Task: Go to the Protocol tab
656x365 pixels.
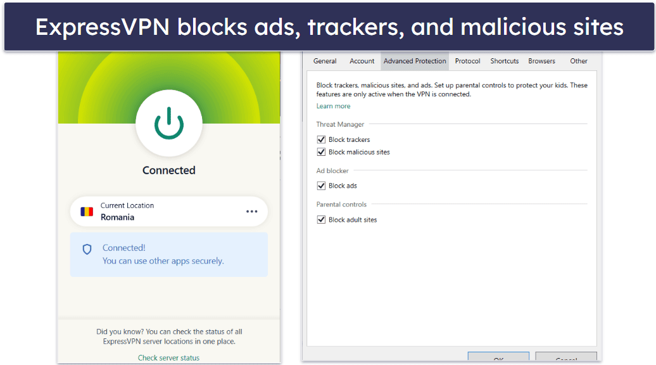Action: click(x=467, y=61)
